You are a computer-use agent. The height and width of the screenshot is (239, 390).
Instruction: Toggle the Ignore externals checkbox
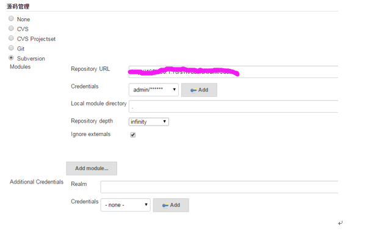click(133, 135)
